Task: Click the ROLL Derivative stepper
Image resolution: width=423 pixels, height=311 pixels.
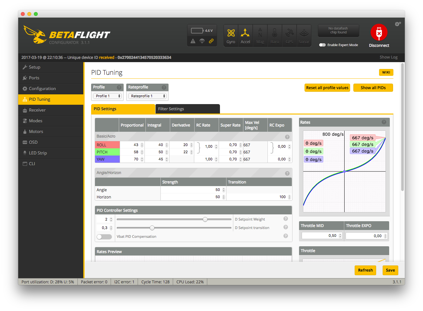Action: point(191,145)
